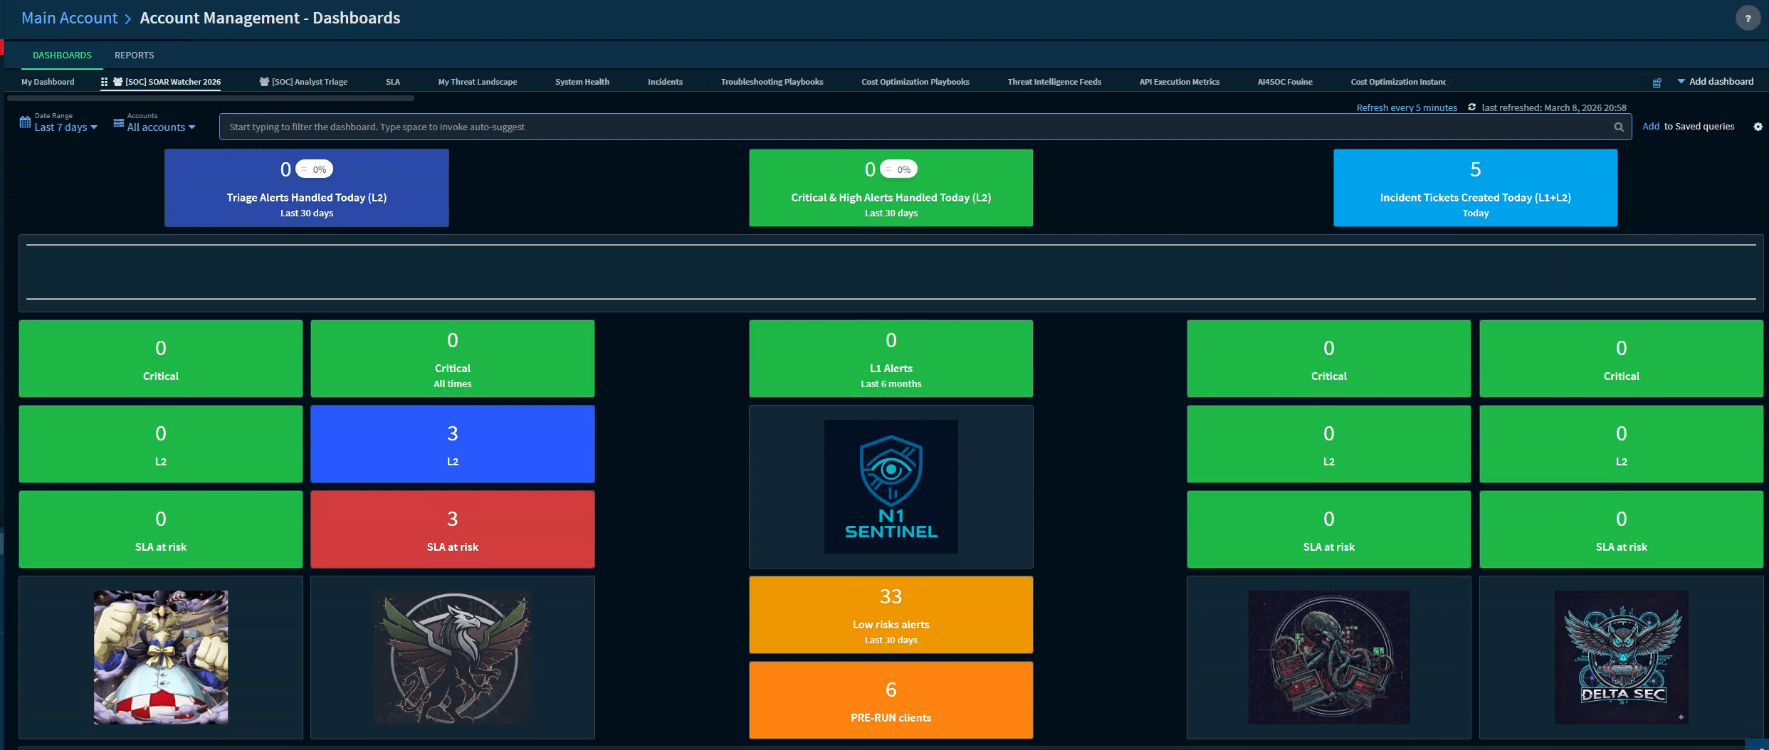
Task: Open the blue 3 L2 tile
Action: [x=453, y=444]
